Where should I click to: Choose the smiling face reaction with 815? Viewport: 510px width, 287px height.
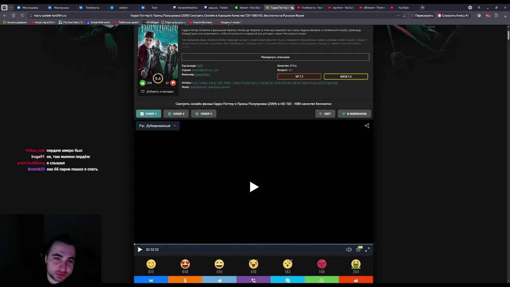(x=151, y=264)
